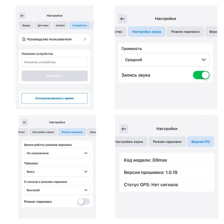The image size is (224, 224).
Task: Expand the Громкость dropdown showing Средний
Action: click(x=165, y=60)
